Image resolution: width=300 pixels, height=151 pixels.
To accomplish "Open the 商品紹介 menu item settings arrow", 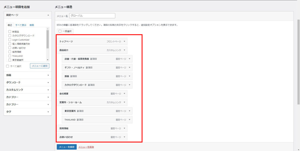I will [125, 50].
